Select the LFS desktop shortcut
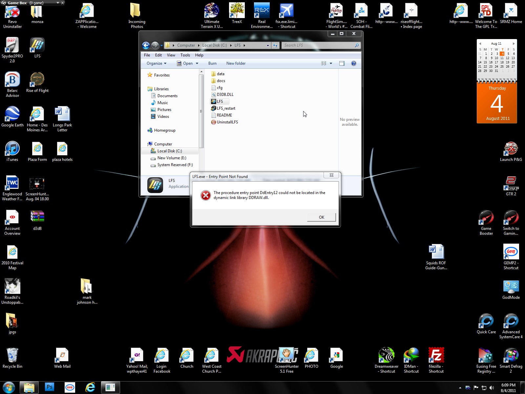 (x=37, y=48)
